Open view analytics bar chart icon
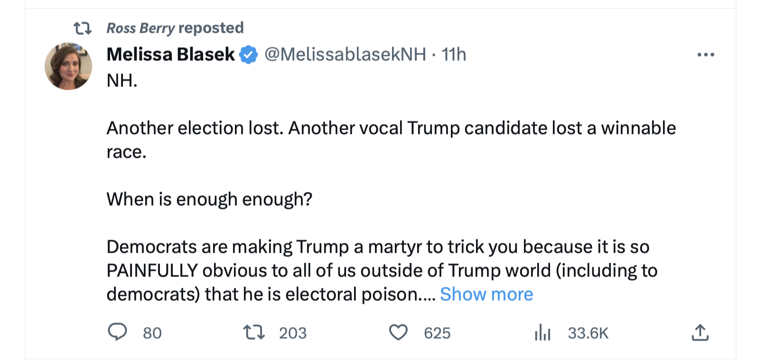766x362 pixels. [x=542, y=332]
